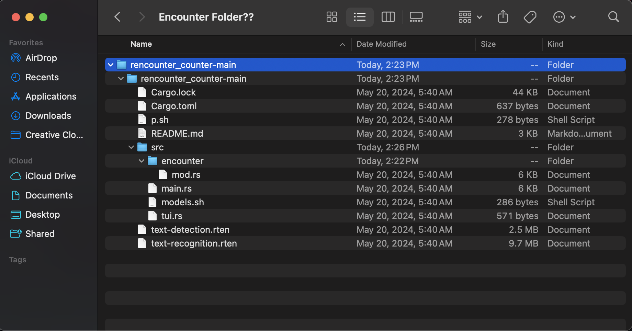This screenshot has height=331, width=632.
Task: Select the tui.rs file
Action: pos(365,216)
